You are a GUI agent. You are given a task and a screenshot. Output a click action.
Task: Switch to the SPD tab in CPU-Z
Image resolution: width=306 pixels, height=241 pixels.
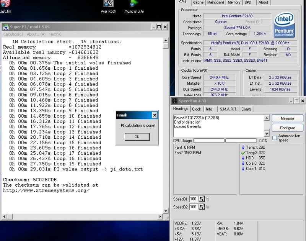[248, 2]
